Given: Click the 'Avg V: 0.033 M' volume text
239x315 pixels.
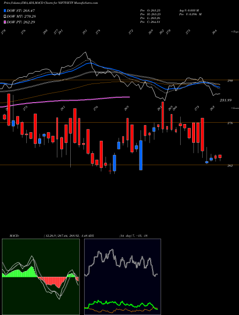Looking at the screenshot, I should pyautogui.click(x=189, y=10).
